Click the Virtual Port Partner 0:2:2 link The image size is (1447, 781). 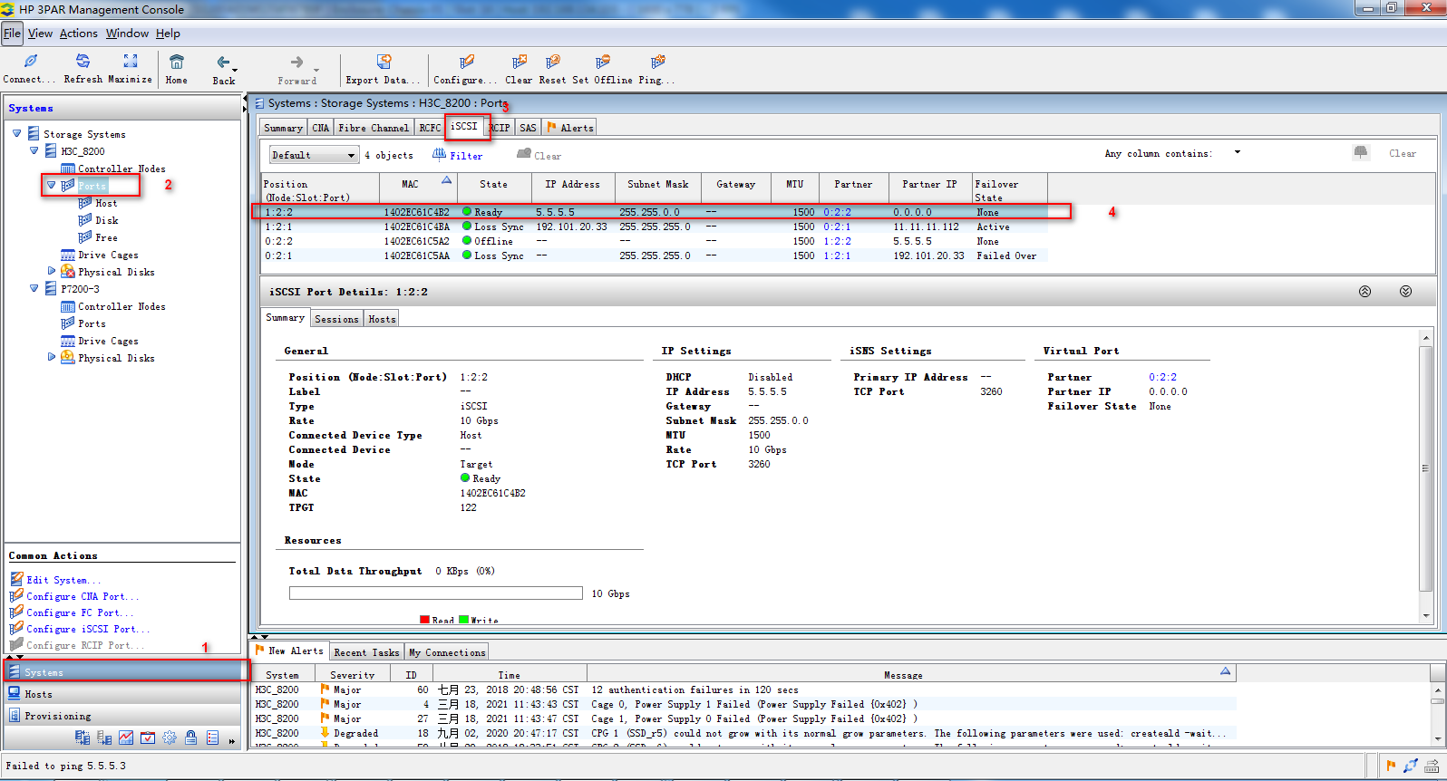[1162, 377]
